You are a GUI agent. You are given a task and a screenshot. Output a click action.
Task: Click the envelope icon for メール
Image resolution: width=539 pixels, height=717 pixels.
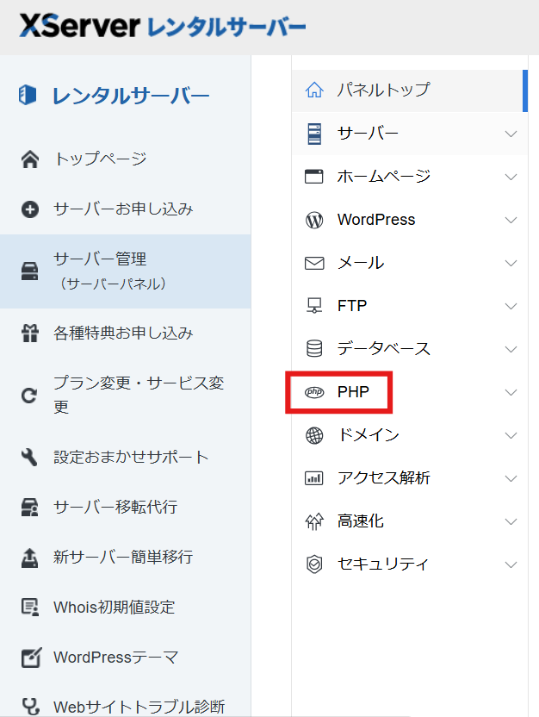pyautogui.click(x=314, y=263)
